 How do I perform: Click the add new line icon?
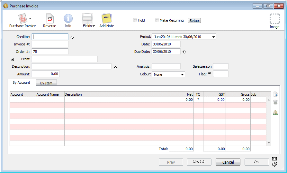point(276,94)
